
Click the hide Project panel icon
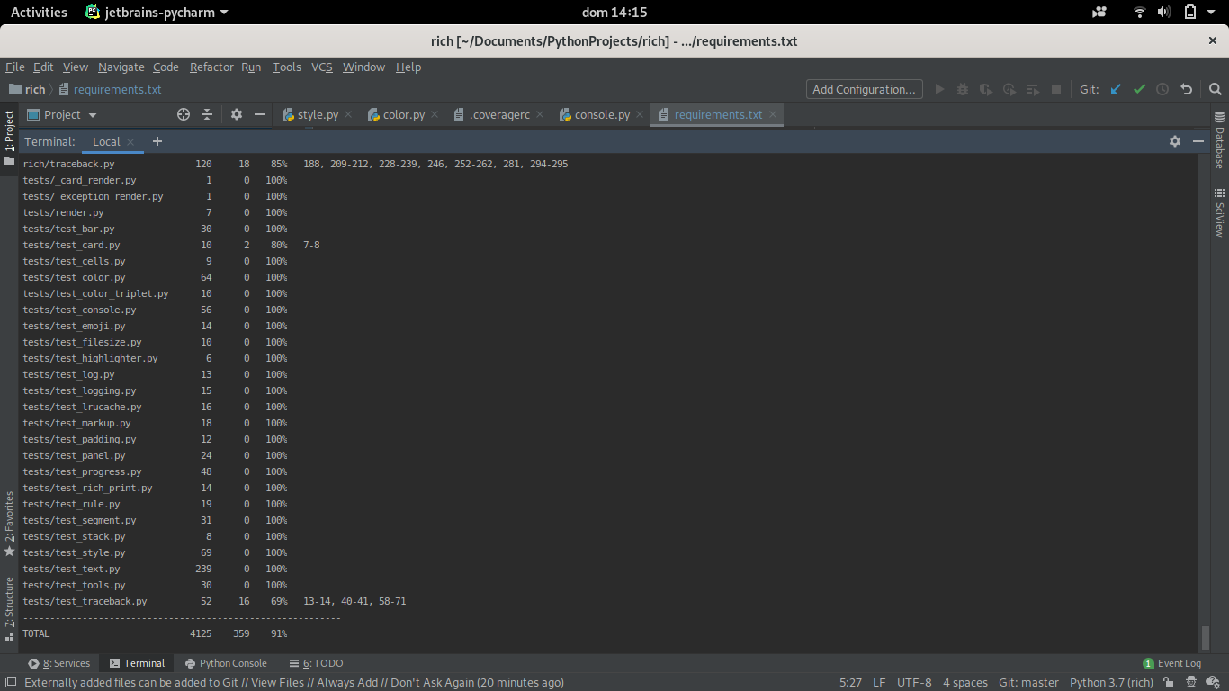click(259, 114)
